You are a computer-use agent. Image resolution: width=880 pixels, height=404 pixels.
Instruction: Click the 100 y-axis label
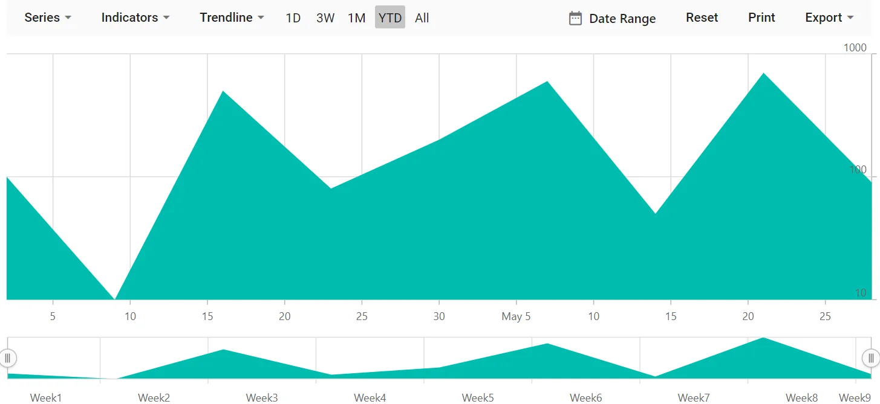(858, 170)
